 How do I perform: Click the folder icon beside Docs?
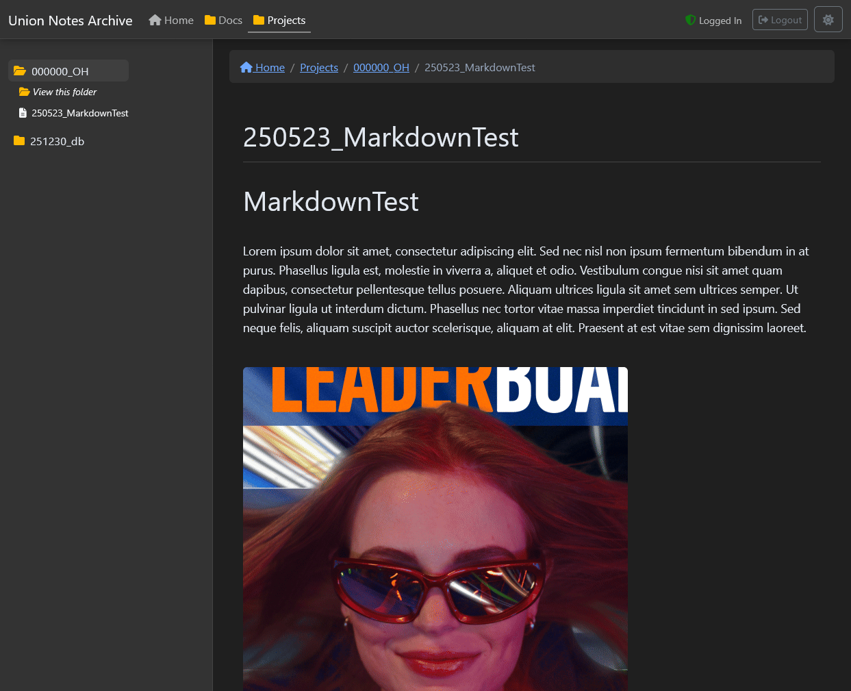pos(210,21)
